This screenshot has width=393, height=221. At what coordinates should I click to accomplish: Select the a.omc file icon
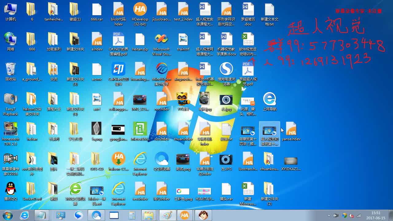(97, 72)
